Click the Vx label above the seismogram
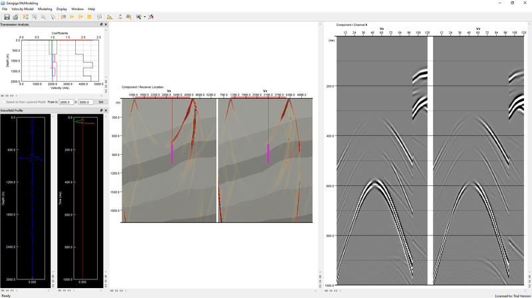This screenshot has height=298, width=532. click(x=382, y=29)
